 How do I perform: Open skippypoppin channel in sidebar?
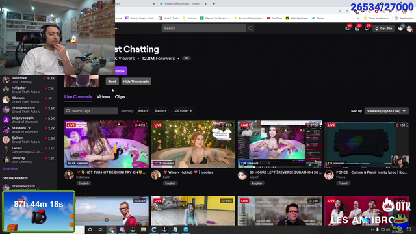point(29,120)
